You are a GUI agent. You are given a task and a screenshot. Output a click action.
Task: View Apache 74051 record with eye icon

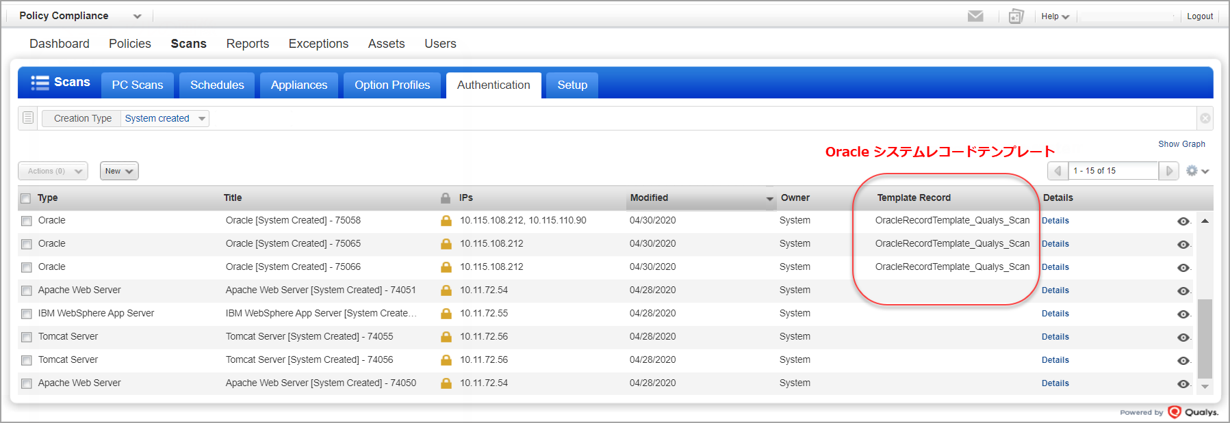(1183, 291)
